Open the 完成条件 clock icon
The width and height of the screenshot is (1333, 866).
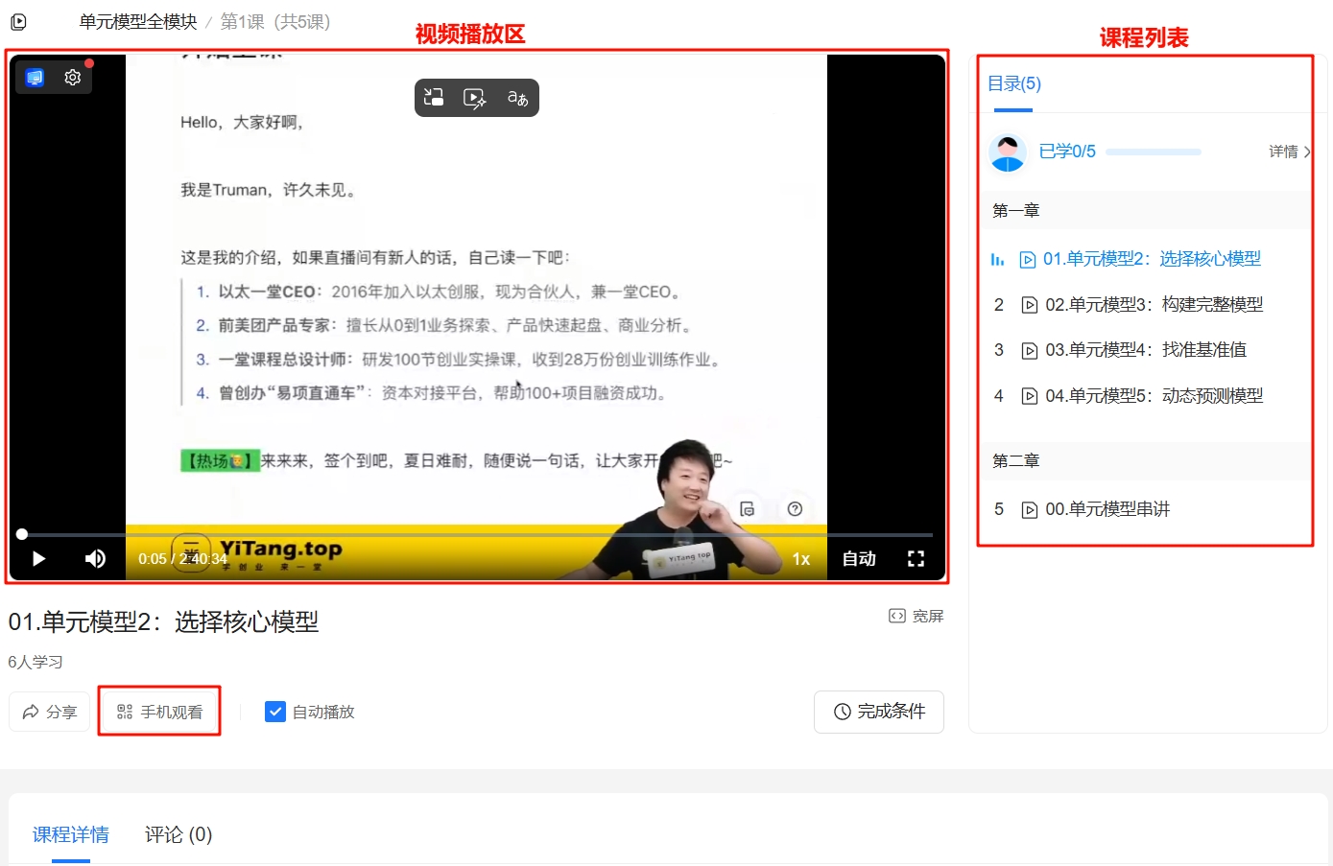842,712
